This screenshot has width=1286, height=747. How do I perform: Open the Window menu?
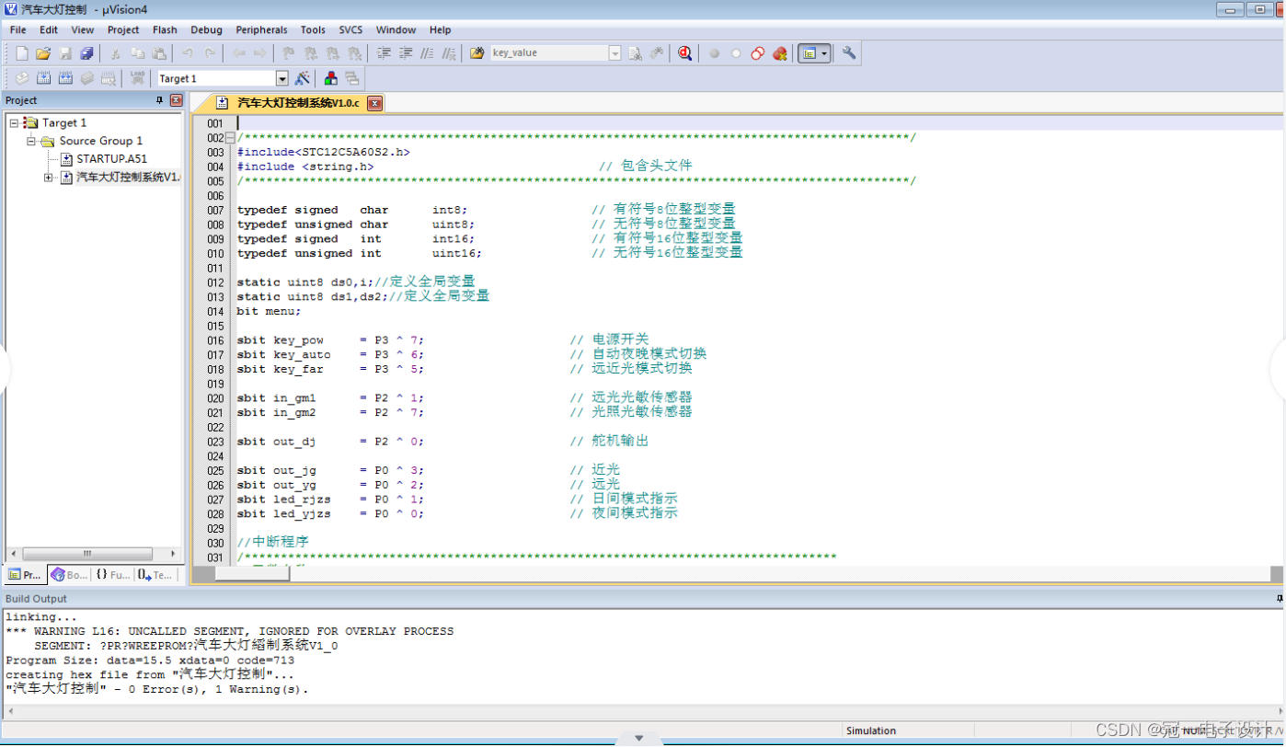[396, 29]
